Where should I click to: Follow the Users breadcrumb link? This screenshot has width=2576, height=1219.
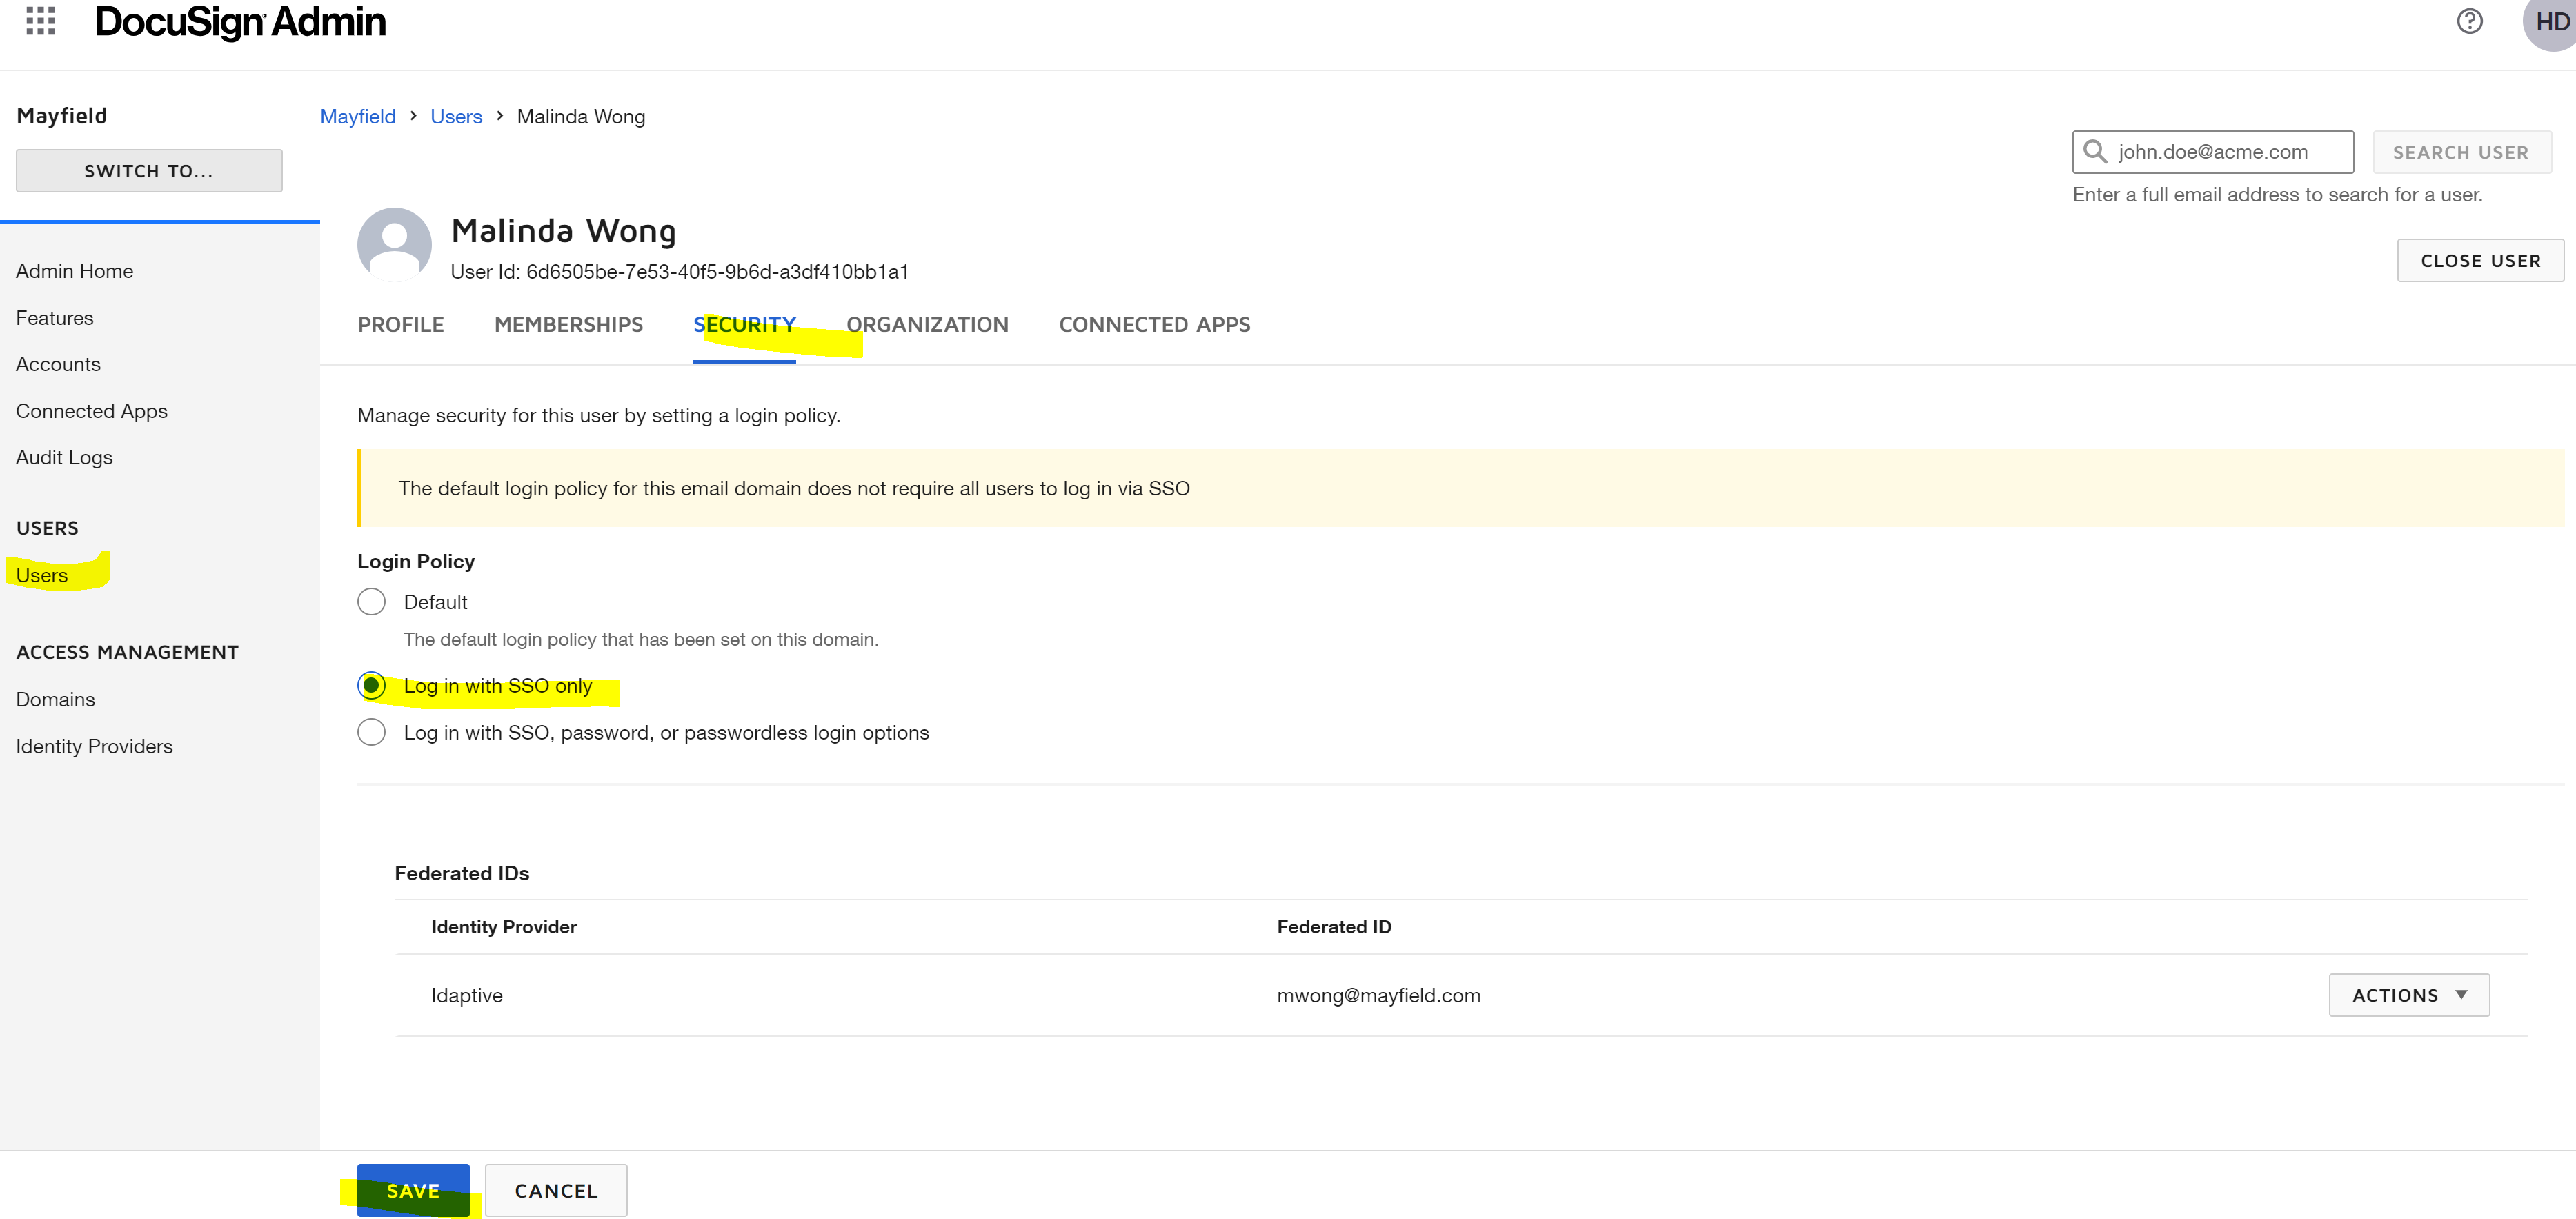(x=456, y=117)
